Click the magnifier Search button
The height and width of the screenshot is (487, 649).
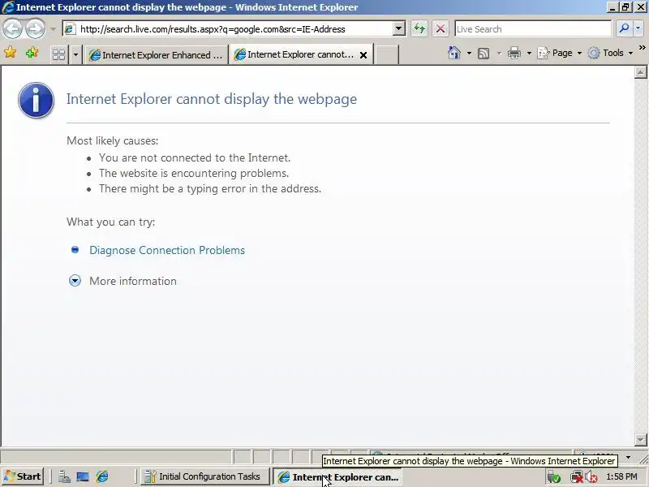(x=624, y=28)
